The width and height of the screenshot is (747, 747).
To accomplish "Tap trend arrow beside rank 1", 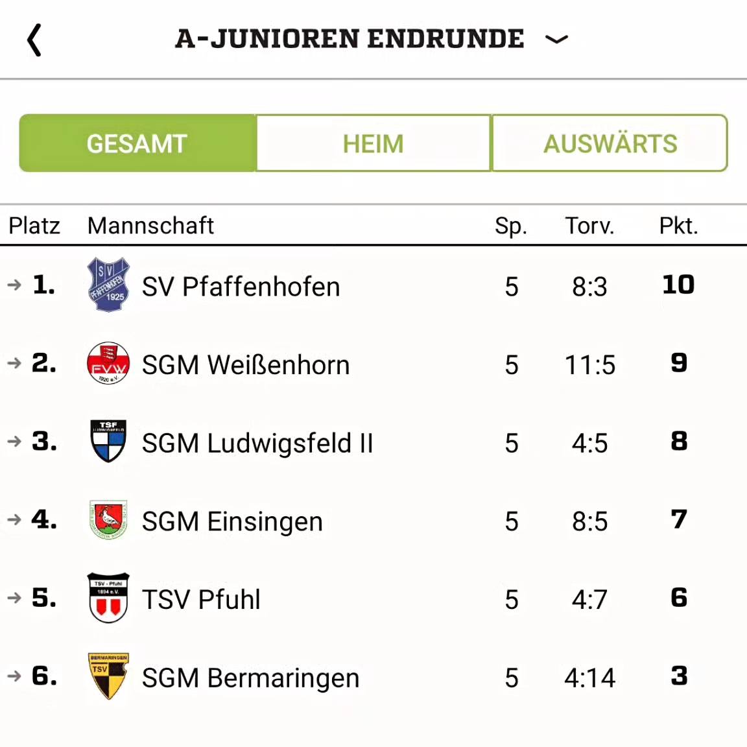I will tap(14, 285).
